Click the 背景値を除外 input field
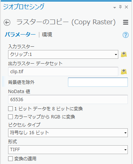The image size is (133, 164). [98, 82]
